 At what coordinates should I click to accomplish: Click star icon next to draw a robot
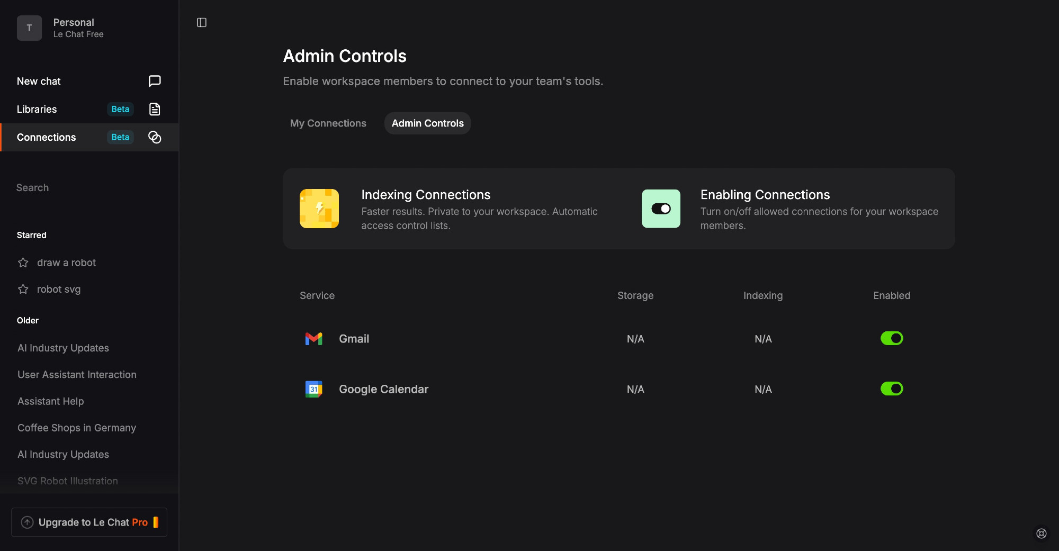(x=23, y=263)
